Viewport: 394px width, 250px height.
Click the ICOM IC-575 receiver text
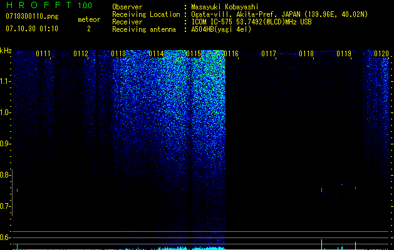[251, 22]
